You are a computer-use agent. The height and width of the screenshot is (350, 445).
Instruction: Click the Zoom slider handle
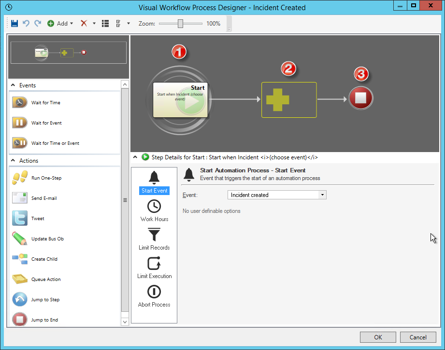(x=181, y=24)
